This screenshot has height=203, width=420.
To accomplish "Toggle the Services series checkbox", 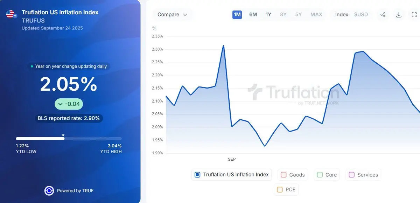I will [352, 175].
